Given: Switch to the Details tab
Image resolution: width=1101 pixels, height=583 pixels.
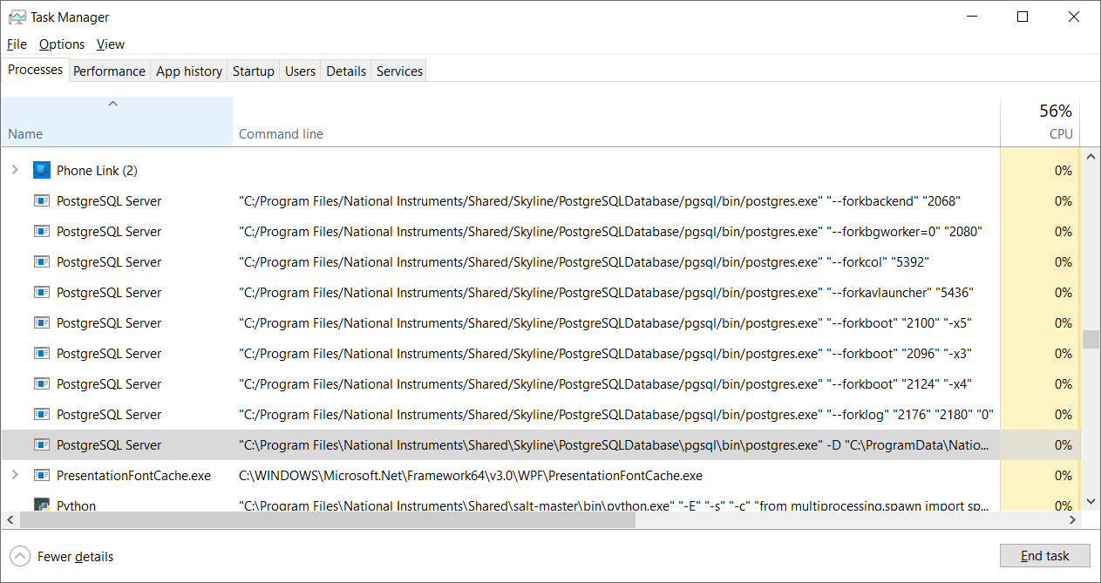Looking at the screenshot, I should tap(346, 71).
